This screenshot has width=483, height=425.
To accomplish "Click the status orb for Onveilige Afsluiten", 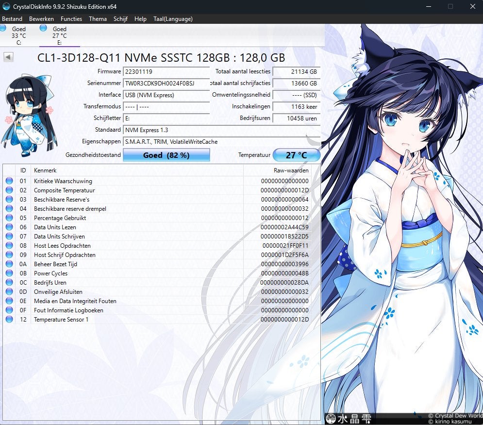I will (x=9, y=291).
